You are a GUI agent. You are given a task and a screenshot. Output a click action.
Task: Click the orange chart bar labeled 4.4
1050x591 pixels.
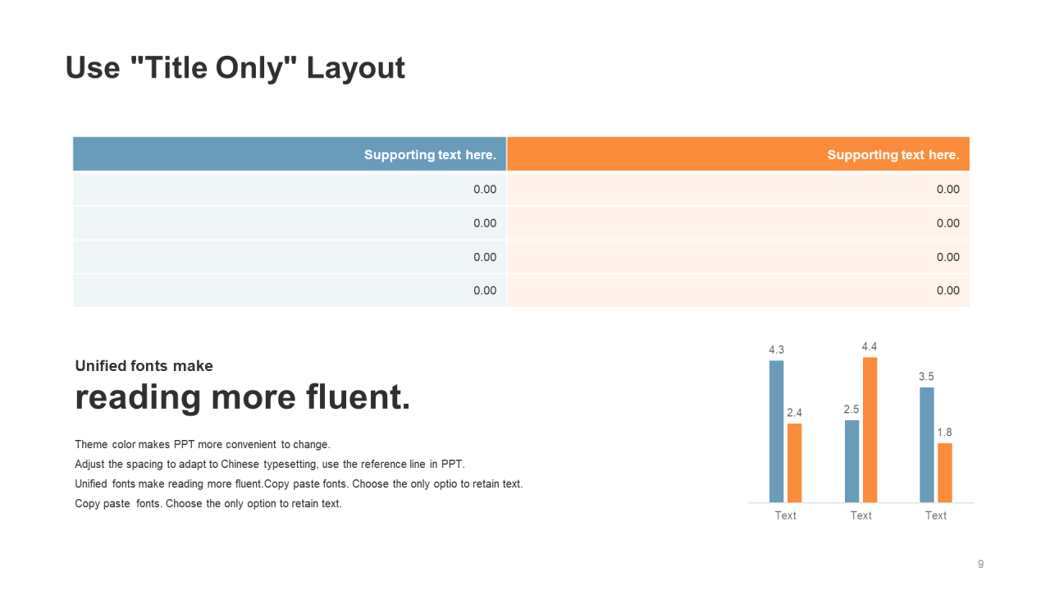click(870, 429)
